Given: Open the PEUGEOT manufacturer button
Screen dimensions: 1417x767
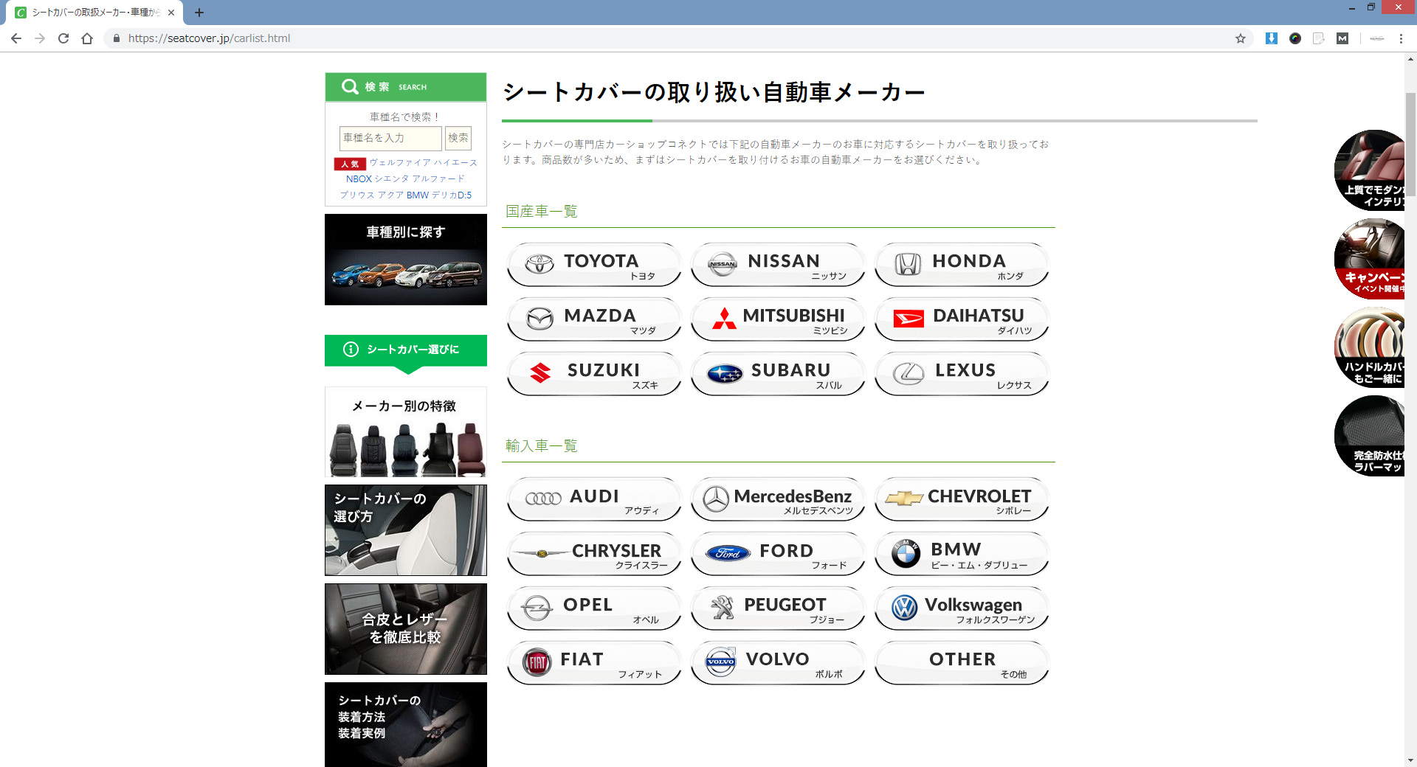Looking at the screenshot, I should (x=778, y=608).
